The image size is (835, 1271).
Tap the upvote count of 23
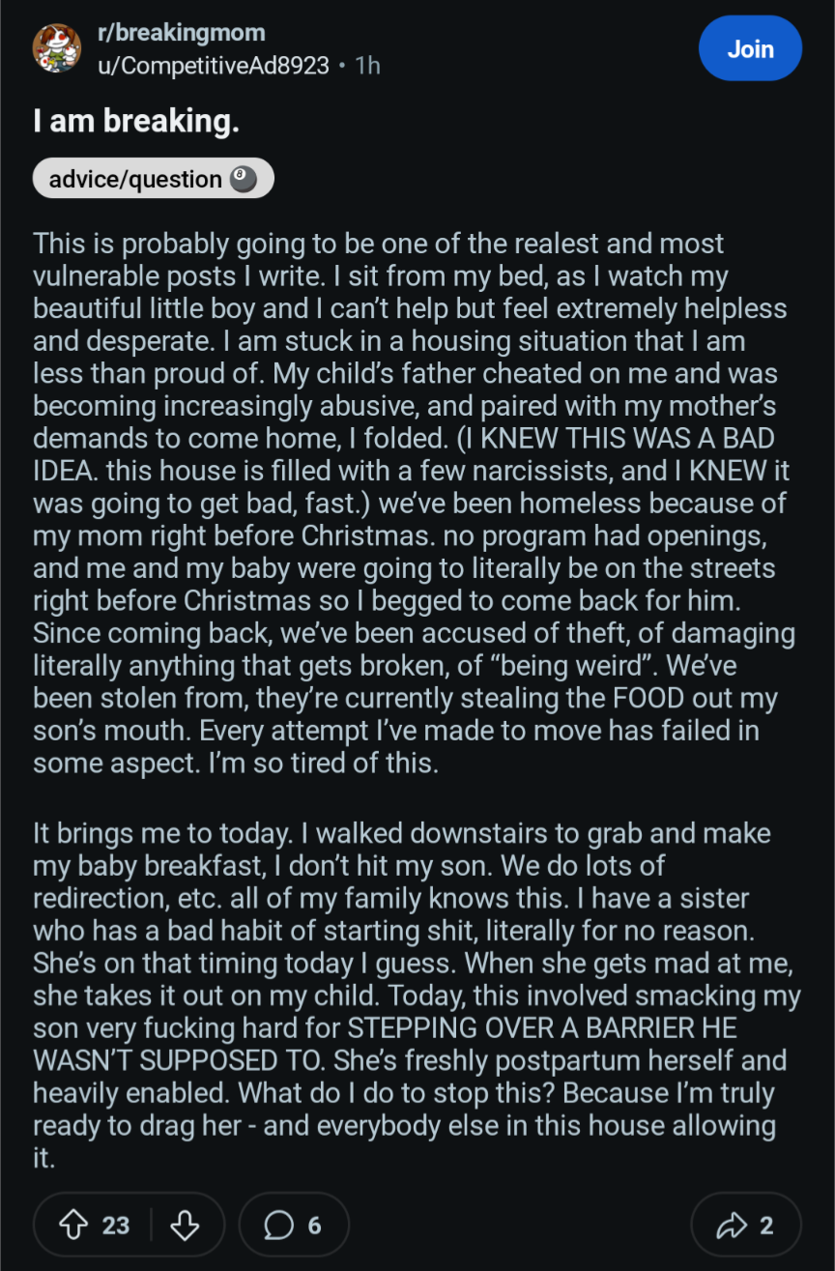pyautogui.click(x=116, y=1226)
